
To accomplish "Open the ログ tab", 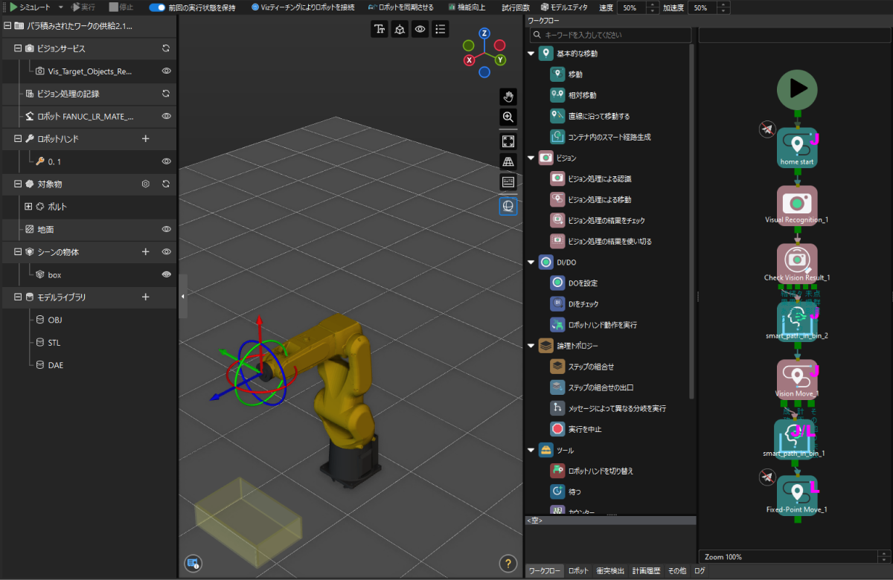I will pyautogui.click(x=700, y=571).
